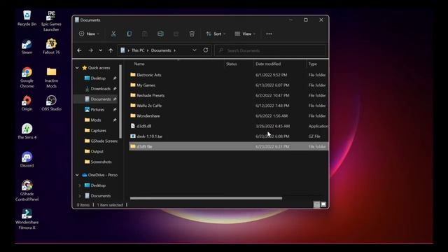Select the highlighted d3d9 file folder

coord(229,146)
